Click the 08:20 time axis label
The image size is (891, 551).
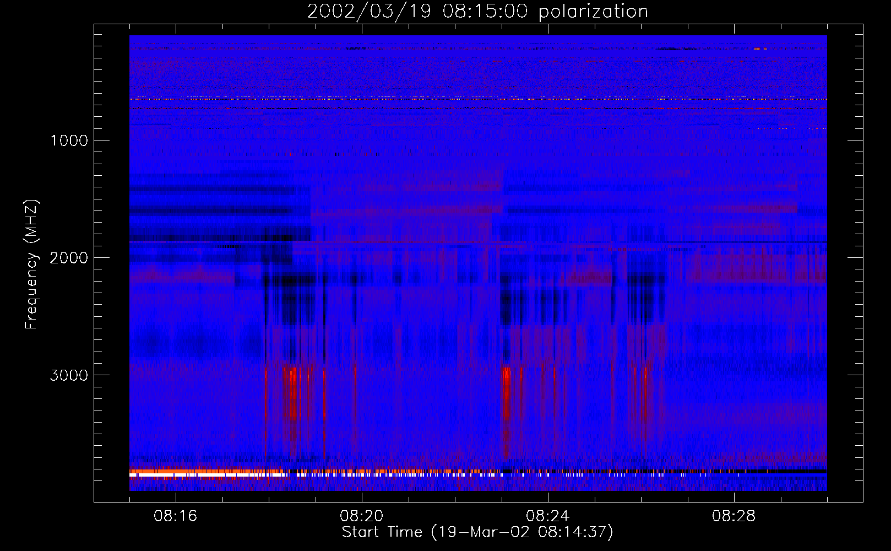pos(362,516)
